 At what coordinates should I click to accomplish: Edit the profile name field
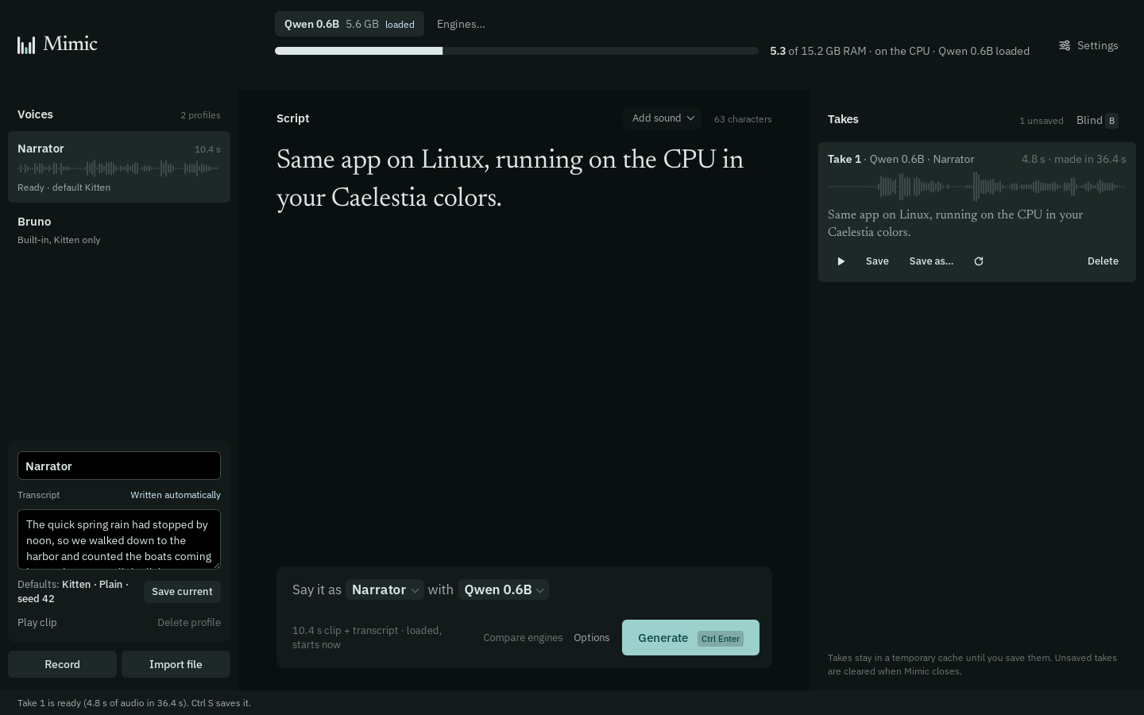119,466
